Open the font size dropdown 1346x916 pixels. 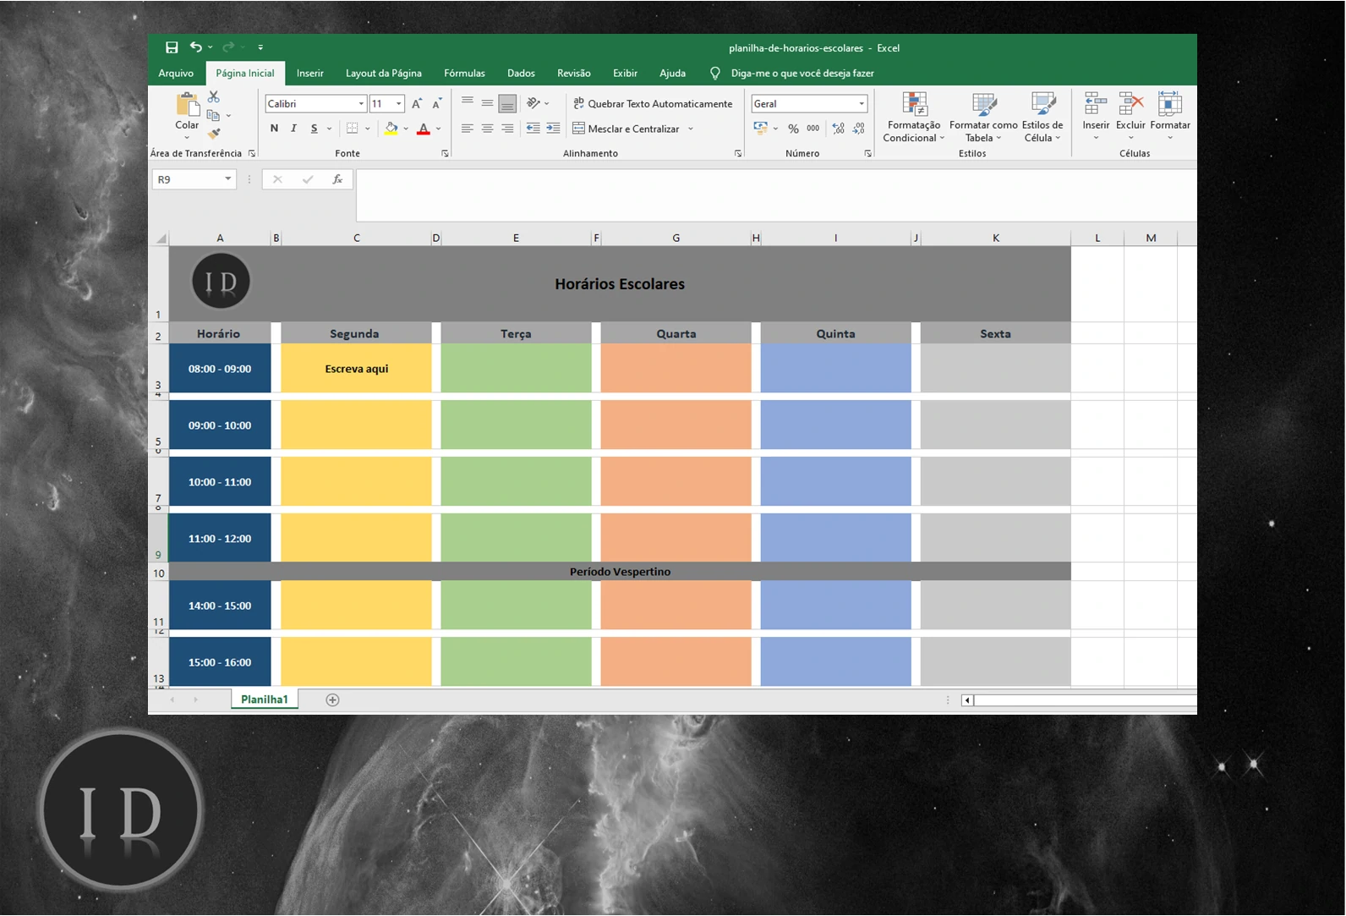point(399,104)
